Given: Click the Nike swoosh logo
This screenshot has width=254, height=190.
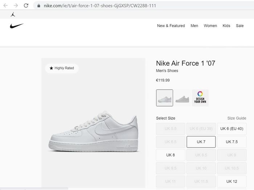Looking at the screenshot, I should pyautogui.click(x=17, y=26).
